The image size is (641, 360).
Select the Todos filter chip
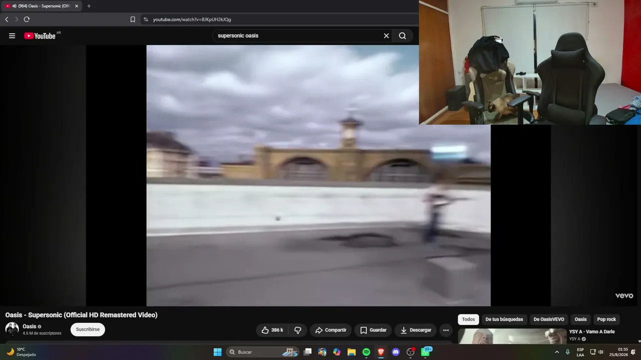pyautogui.click(x=468, y=319)
